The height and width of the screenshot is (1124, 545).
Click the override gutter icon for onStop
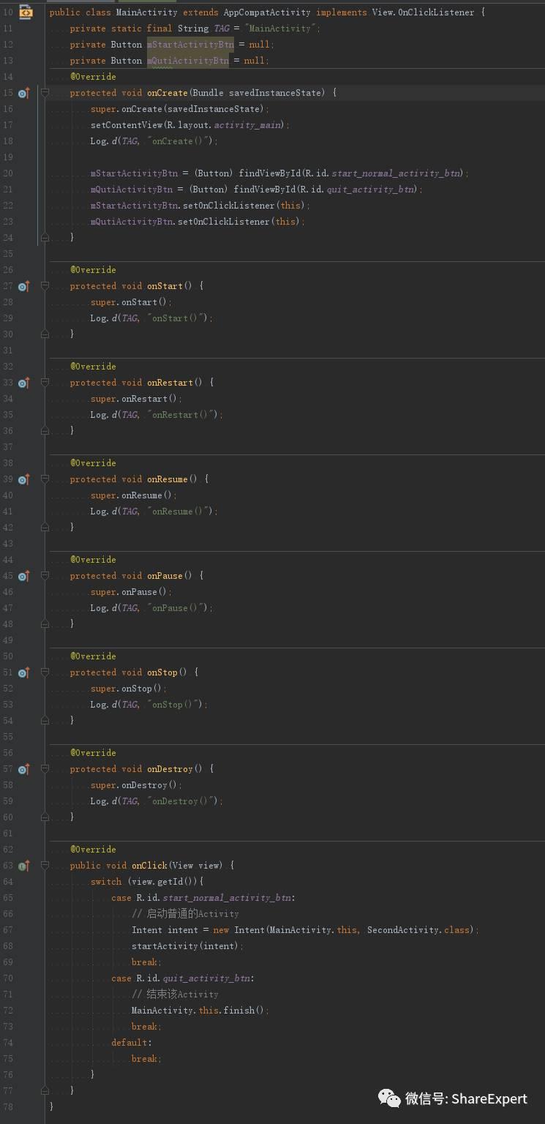point(23,672)
